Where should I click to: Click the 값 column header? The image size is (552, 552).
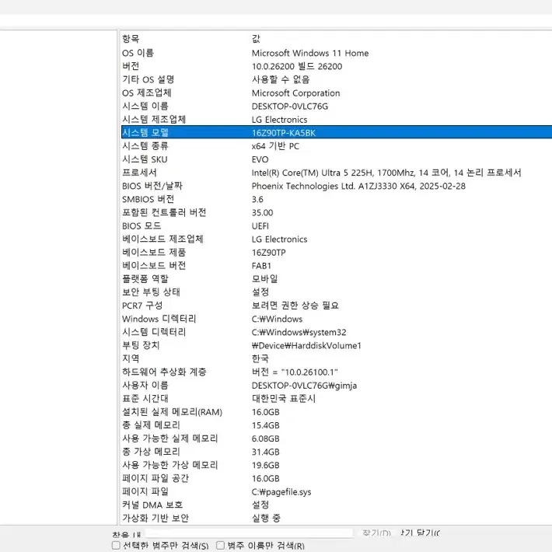click(256, 39)
